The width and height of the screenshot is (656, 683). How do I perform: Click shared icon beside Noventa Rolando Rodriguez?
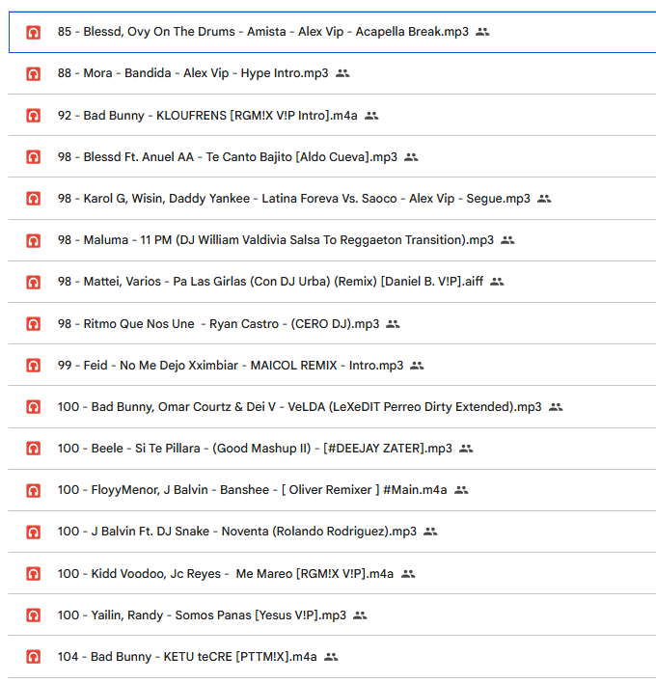point(430,532)
